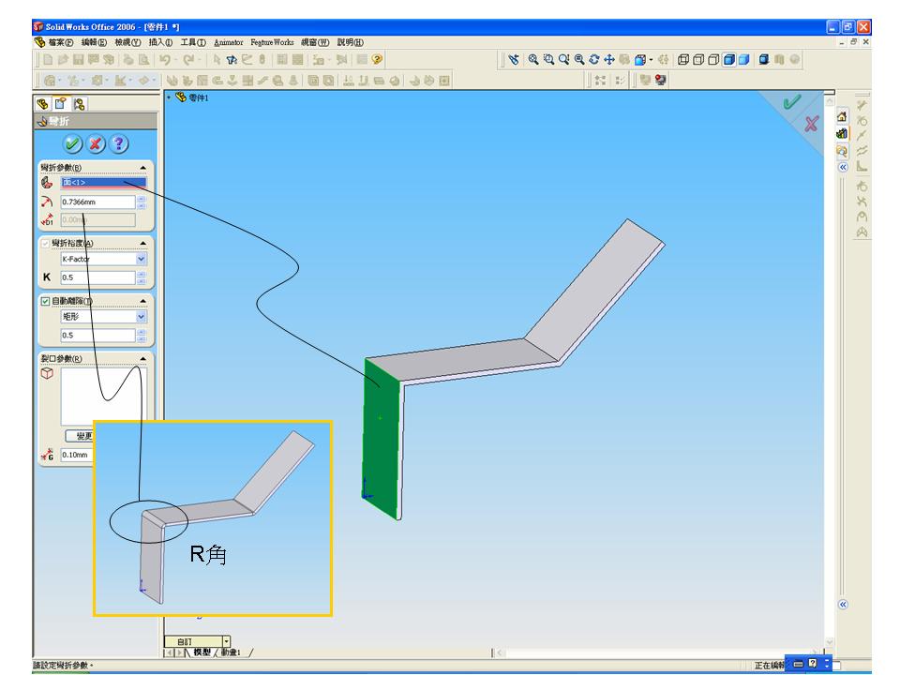This screenshot has height=675, width=900.
Task: Click the Rebuild/selection filter icon in the standard toolbar
Action: click(232, 59)
